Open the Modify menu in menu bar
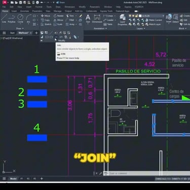The width and height of the screenshot is (190, 190). (82, 7)
